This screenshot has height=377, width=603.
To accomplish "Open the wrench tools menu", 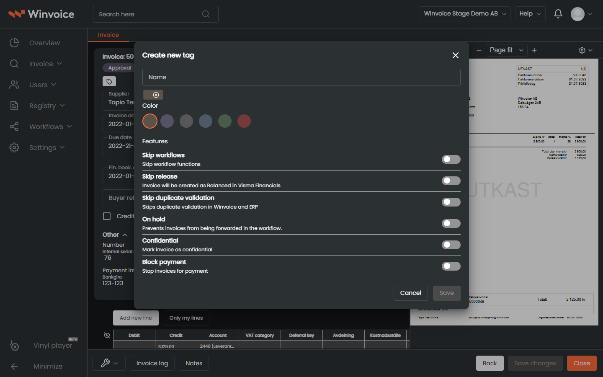I will [x=109, y=363].
